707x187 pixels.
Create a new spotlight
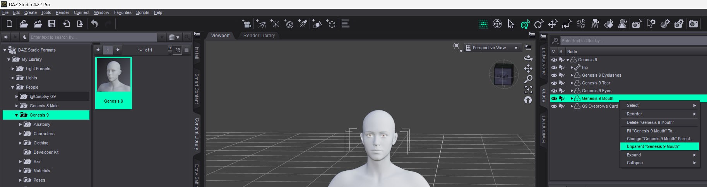coord(303,24)
